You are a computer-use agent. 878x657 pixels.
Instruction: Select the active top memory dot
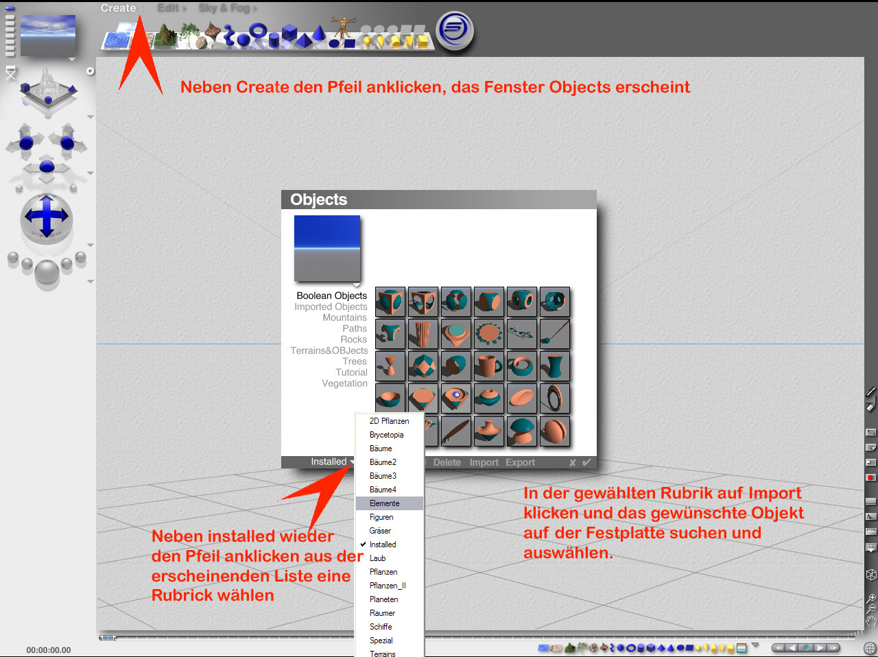(10, 8)
